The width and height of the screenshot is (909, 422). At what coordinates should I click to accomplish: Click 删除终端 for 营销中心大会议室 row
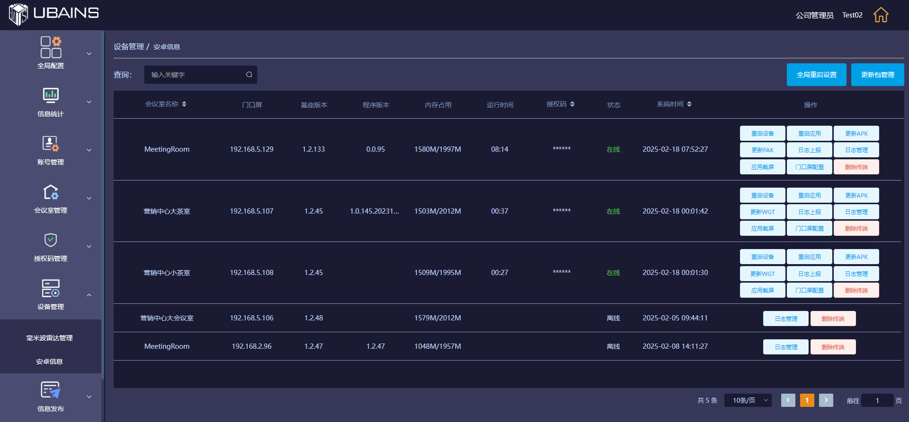833,319
